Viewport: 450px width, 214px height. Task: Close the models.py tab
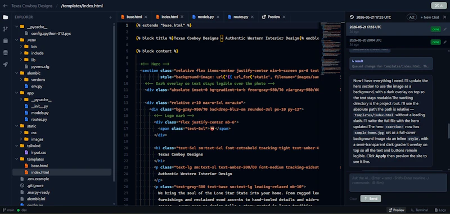coord(218,17)
